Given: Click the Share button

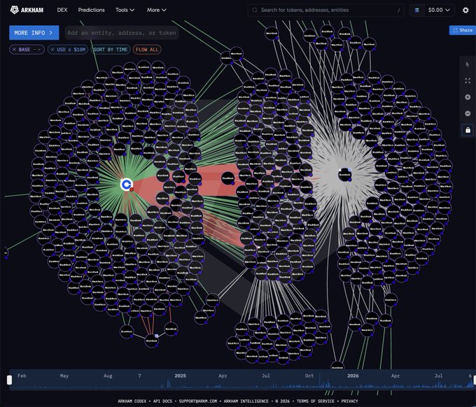Looking at the screenshot, I should pos(463,30).
